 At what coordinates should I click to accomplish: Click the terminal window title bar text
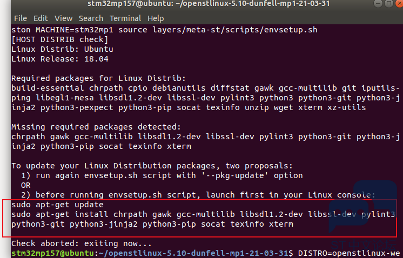[x=209, y=4]
